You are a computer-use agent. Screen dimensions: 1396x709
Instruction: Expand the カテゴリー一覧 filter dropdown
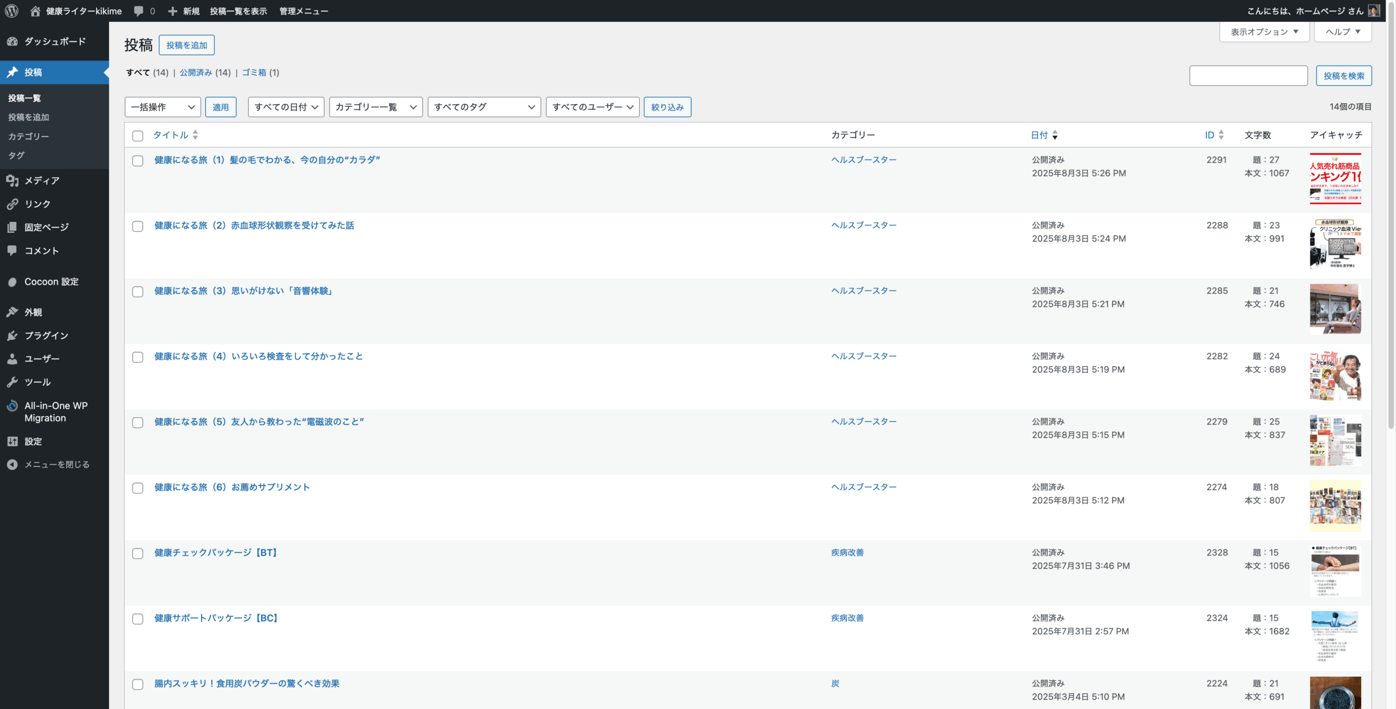click(376, 107)
